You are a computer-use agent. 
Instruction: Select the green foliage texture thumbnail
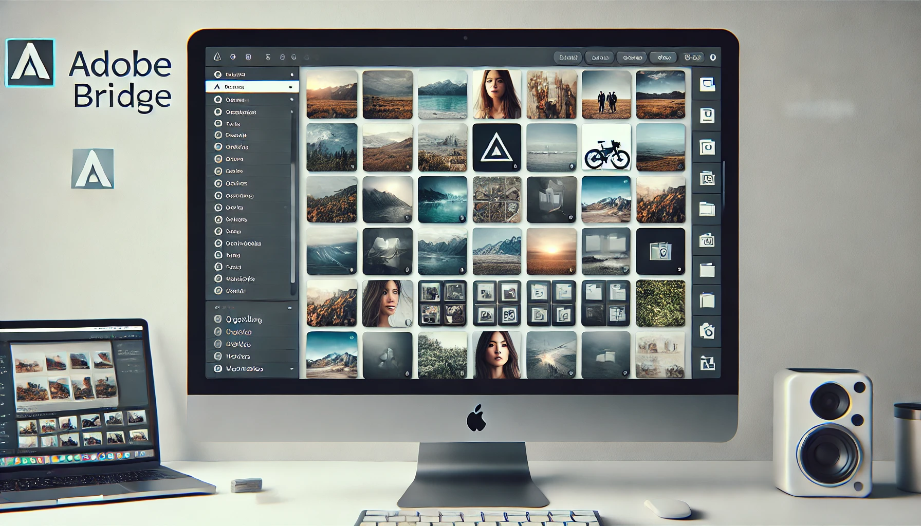click(660, 304)
